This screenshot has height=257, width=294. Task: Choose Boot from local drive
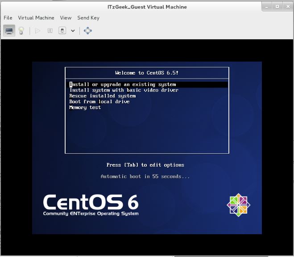(99, 101)
